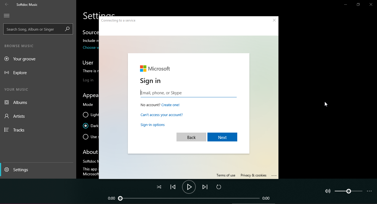Mute the volume speaker icon
Image resolution: width=377 pixels, height=204 pixels.
coord(328,191)
